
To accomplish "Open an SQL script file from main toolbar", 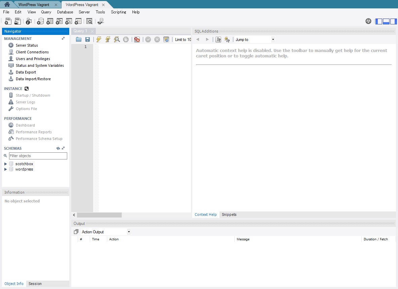I will click(x=17, y=21).
